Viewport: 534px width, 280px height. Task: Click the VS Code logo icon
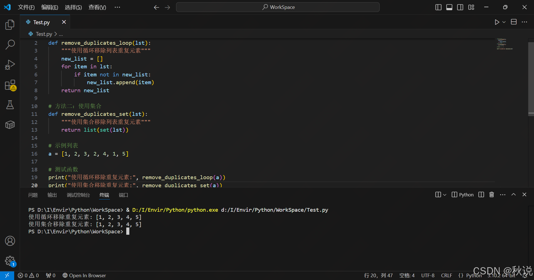(7, 7)
